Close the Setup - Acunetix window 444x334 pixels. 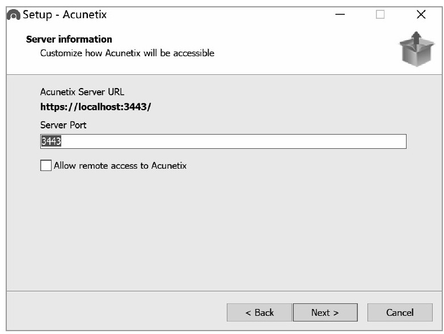click(421, 14)
